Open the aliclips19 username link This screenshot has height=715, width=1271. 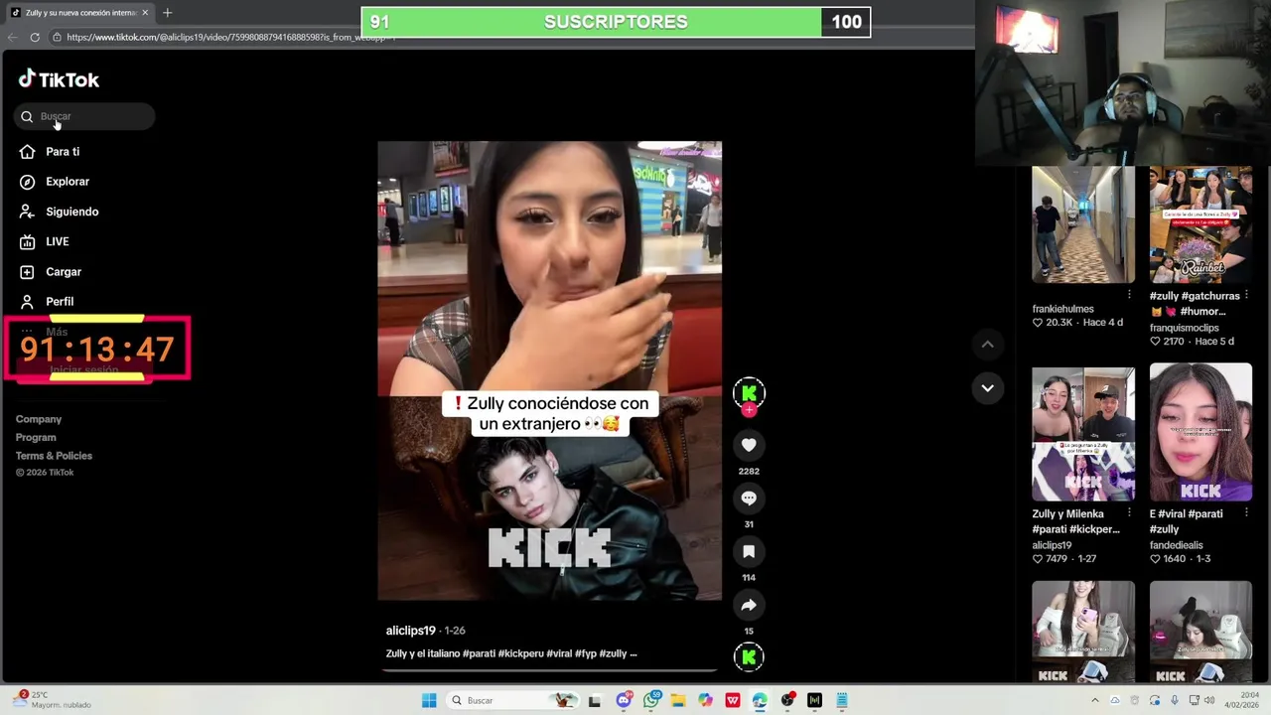point(411,631)
